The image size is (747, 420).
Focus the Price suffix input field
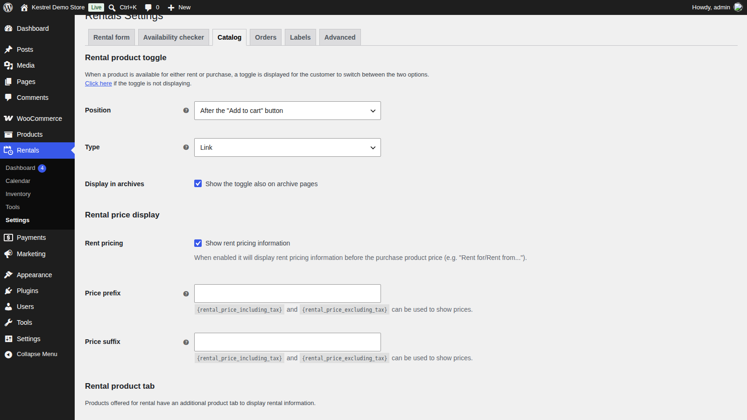pyautogui.click(x=288, y=342)
